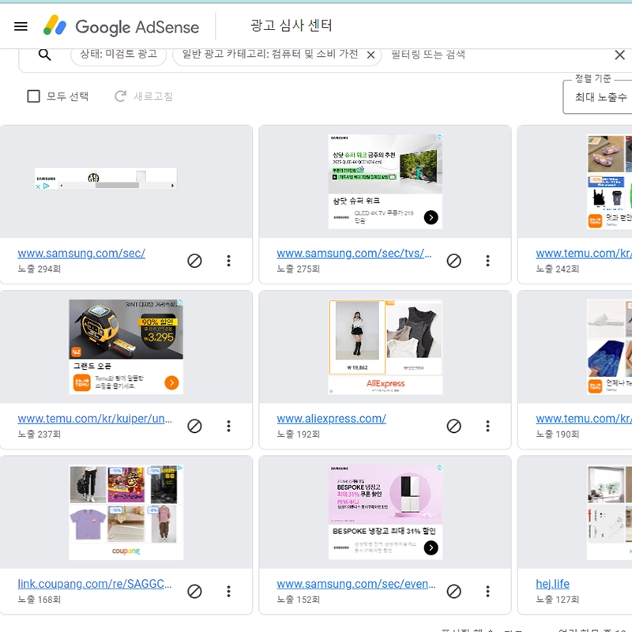
Task: Select the BESPOKE 냉장고 ad thumbnail
Action: [x=386, y=512]
